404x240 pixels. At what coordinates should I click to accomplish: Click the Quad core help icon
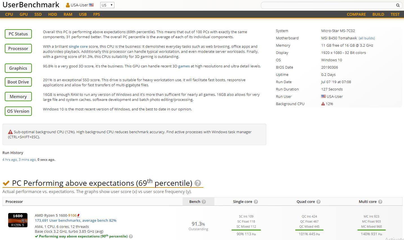pyautogui.click(x=318, y=202)
